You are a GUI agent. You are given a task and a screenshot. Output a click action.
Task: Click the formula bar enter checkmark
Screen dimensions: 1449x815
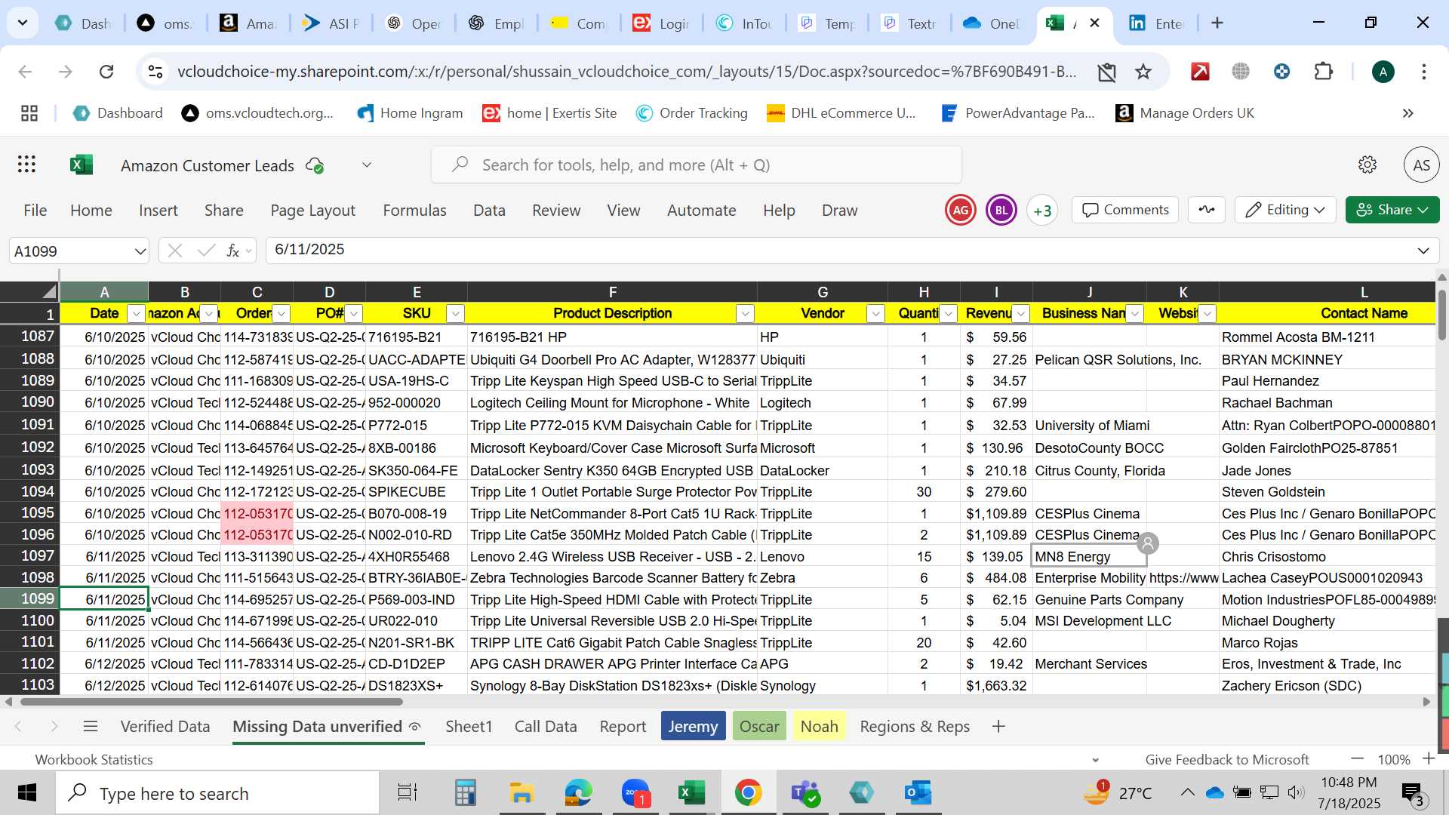(205, 251)
